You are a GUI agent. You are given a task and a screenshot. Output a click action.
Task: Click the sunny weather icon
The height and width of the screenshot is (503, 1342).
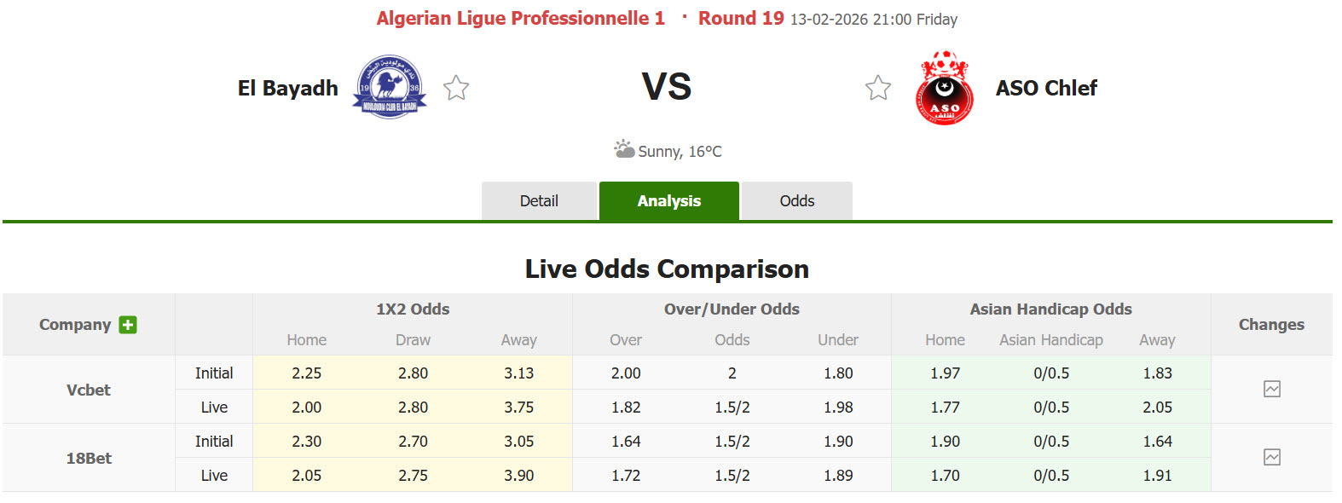point(624,150)
